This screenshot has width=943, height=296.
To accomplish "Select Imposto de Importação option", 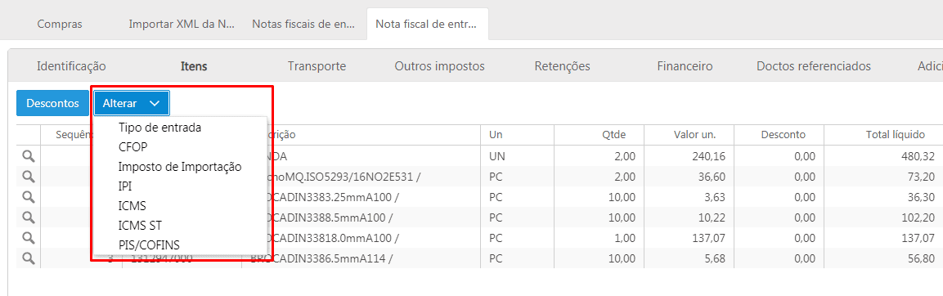I will (180, 167).
